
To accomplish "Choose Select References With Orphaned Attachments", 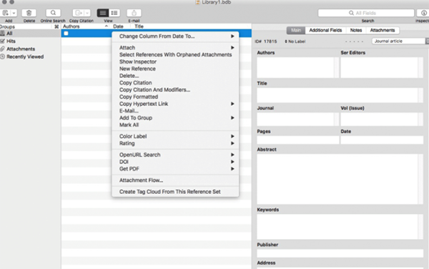I will [x=175, y=55].
